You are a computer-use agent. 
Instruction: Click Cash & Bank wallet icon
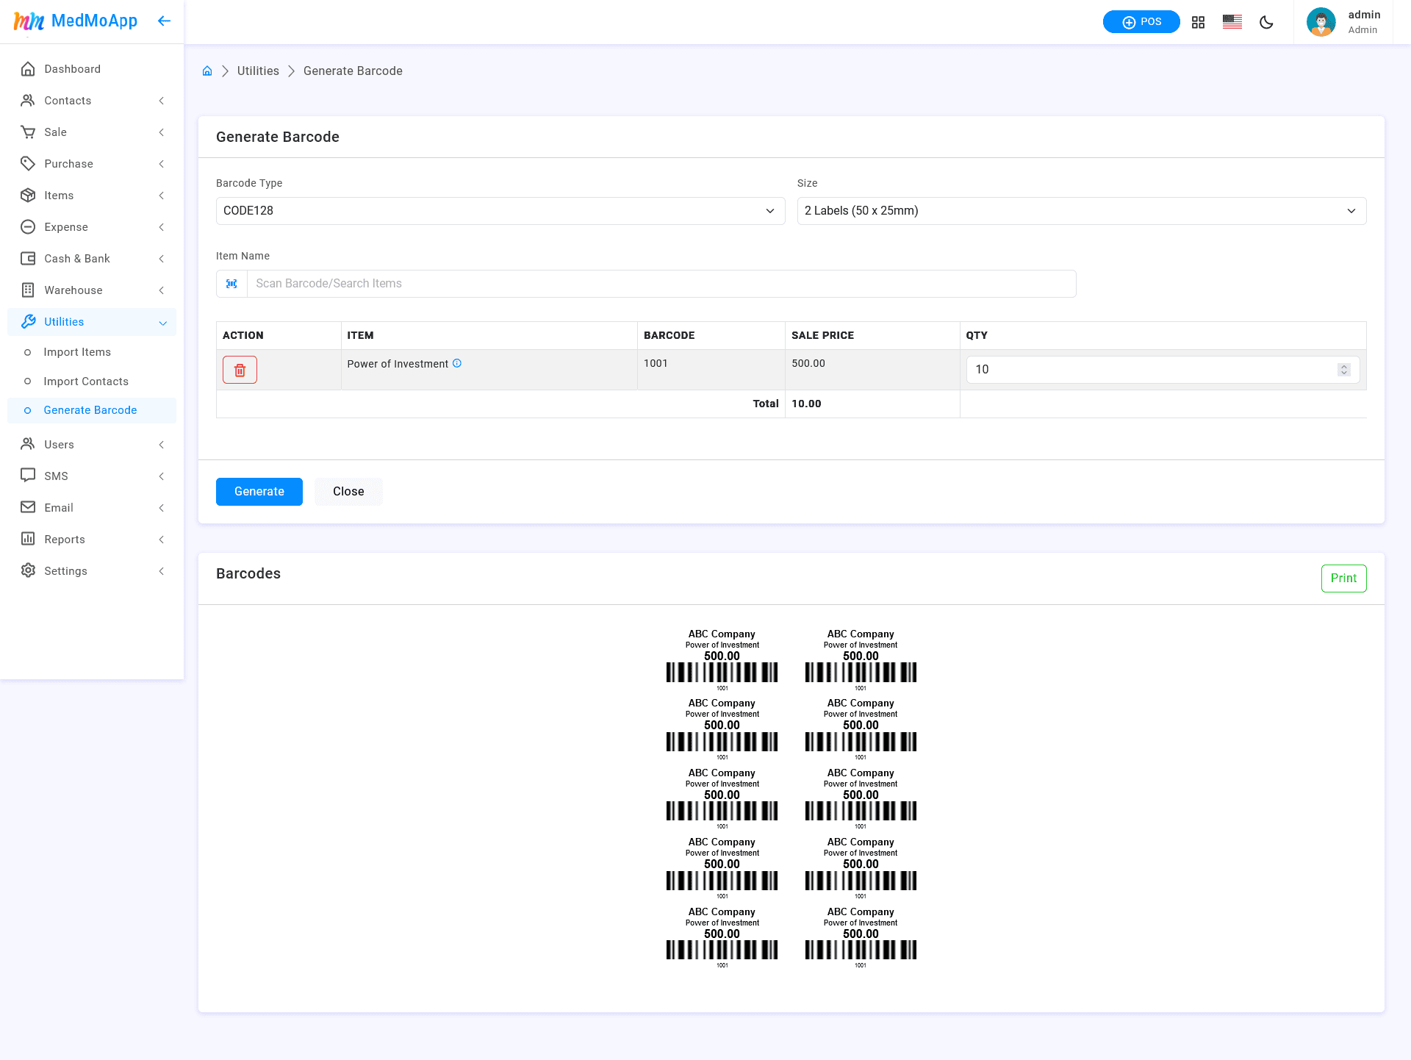pyautogui.click(x=28, y=259)
